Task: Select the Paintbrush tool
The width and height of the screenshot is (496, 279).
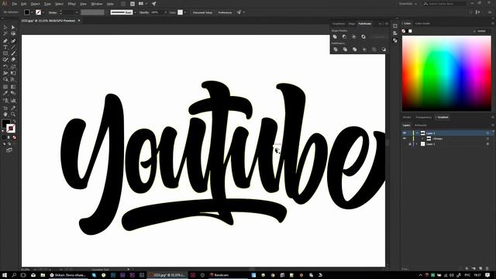Action: click(13, 53)
